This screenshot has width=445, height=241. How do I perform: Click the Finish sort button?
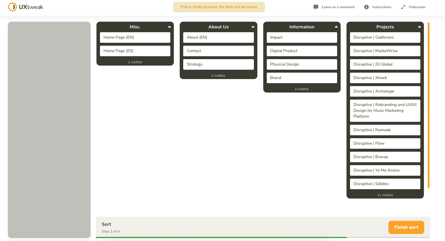pyautogui.click(x=406, y=227)
